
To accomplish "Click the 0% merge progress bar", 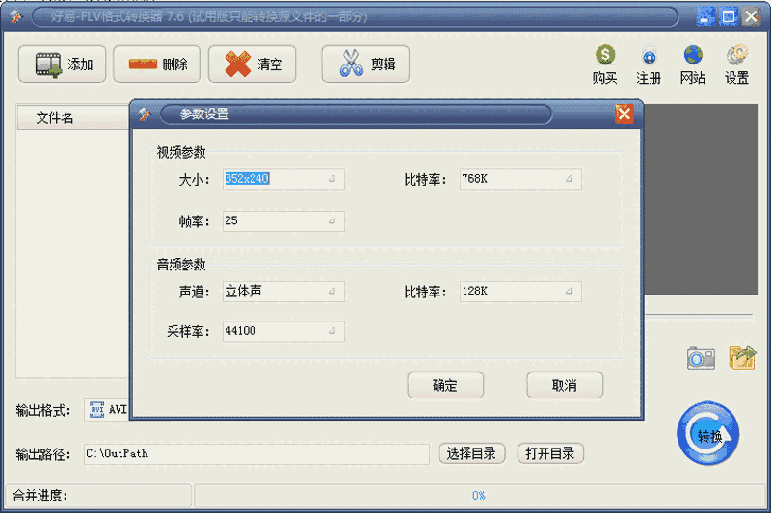I will (479, 496).
